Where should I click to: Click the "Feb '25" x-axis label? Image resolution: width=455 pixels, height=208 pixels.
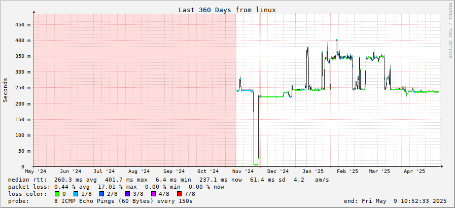coord(347,171)
